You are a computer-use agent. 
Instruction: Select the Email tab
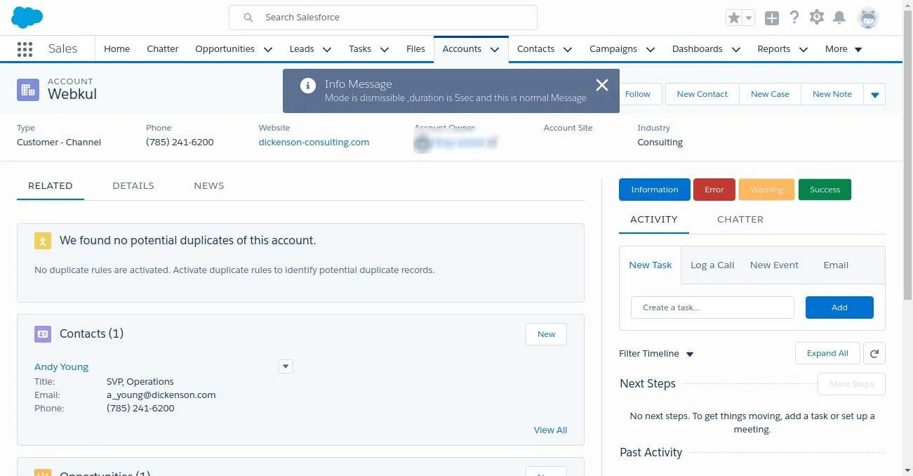pyautogui.click(x=836, y=265)
